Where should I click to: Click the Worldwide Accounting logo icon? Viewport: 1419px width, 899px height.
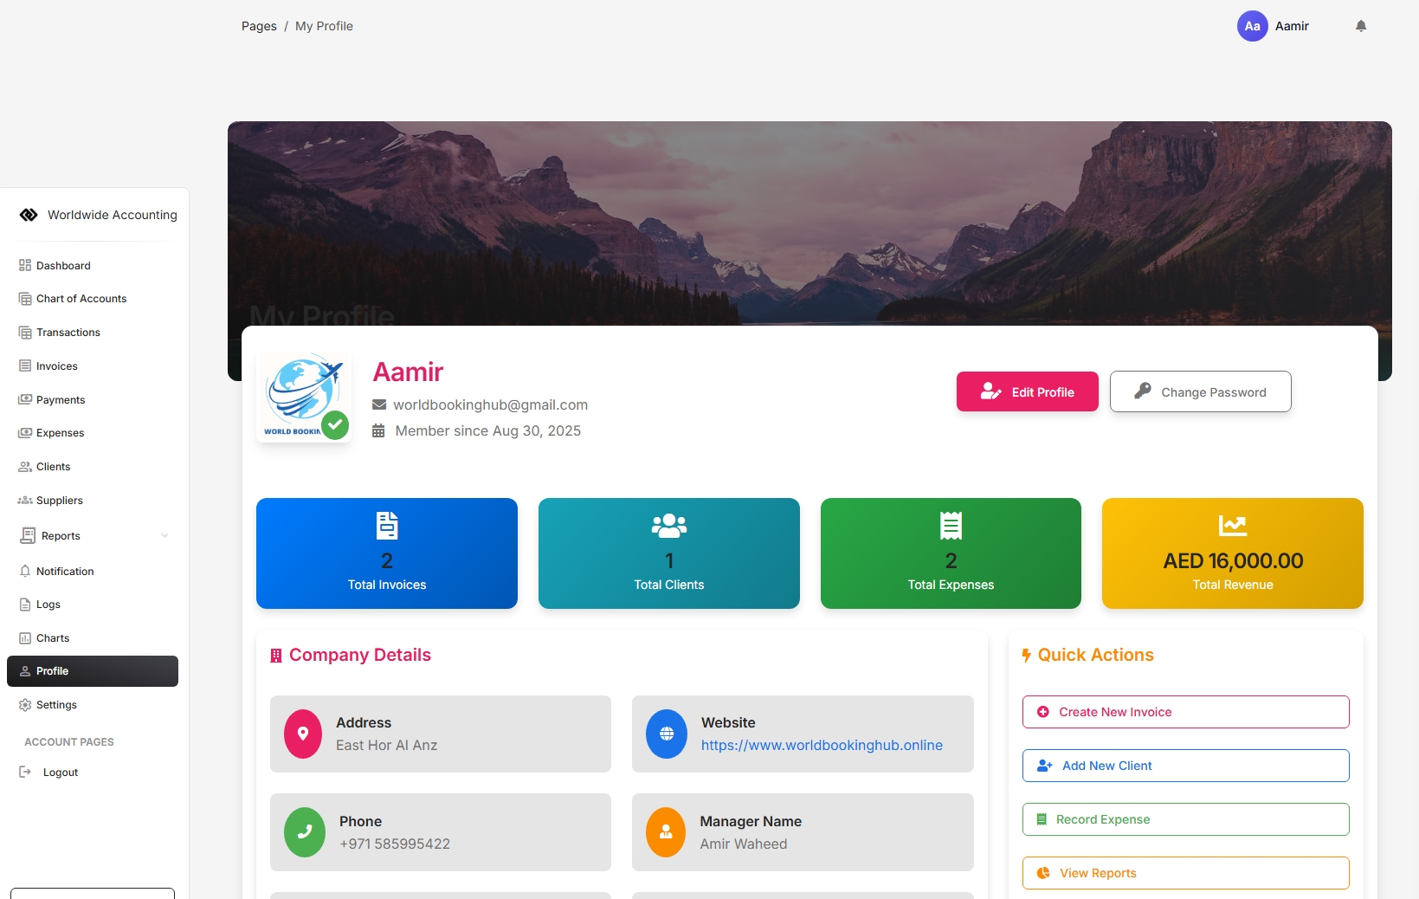click(29, 214)
